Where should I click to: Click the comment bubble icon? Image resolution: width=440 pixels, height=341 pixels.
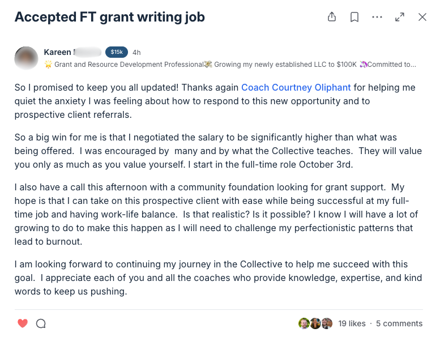(41, 323)
